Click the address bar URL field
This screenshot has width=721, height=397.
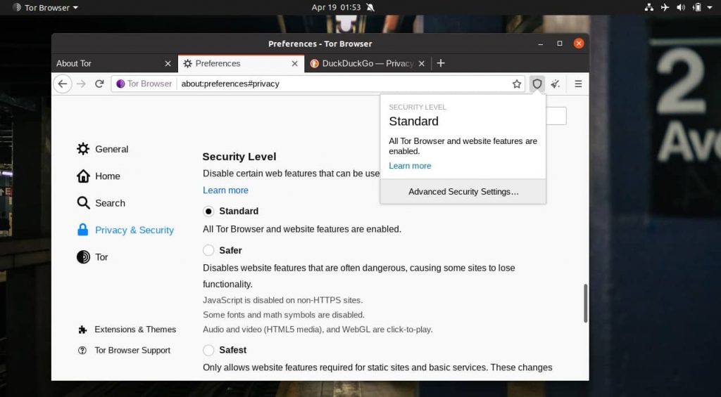click(x=338, y=84)
